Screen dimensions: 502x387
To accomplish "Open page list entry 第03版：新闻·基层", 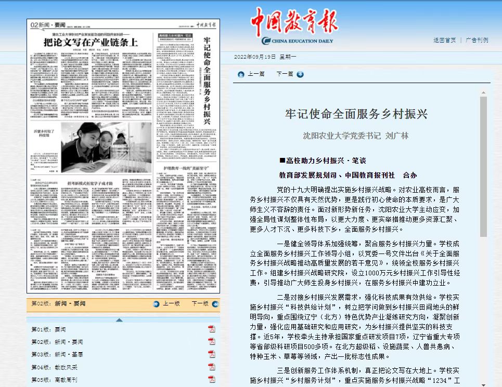I will [57, 354].
